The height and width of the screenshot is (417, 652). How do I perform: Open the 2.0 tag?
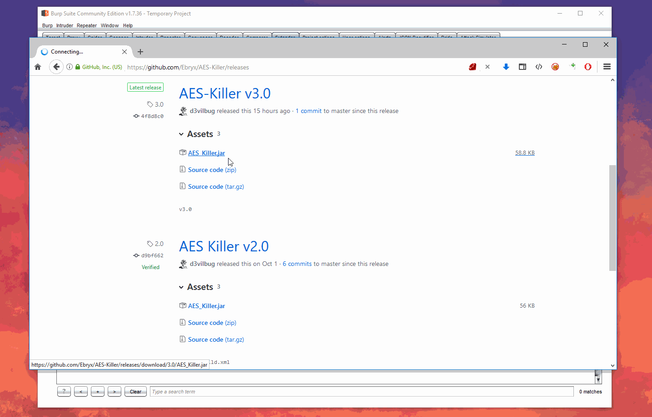[155, 244]
